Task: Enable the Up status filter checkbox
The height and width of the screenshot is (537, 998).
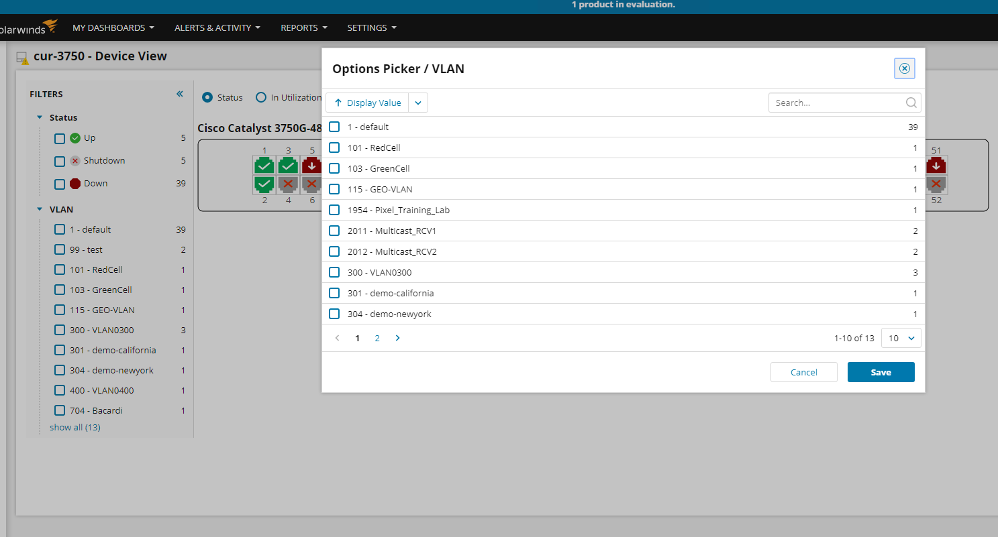Action: click(60, 139)
